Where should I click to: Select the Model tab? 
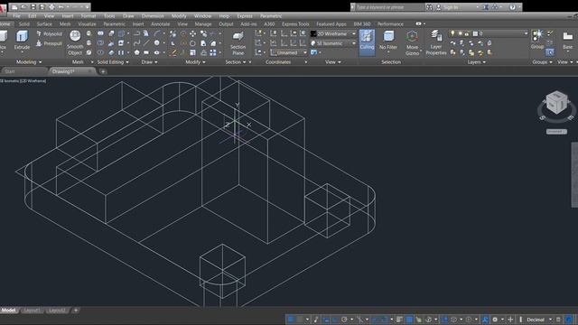click(8, 311)
